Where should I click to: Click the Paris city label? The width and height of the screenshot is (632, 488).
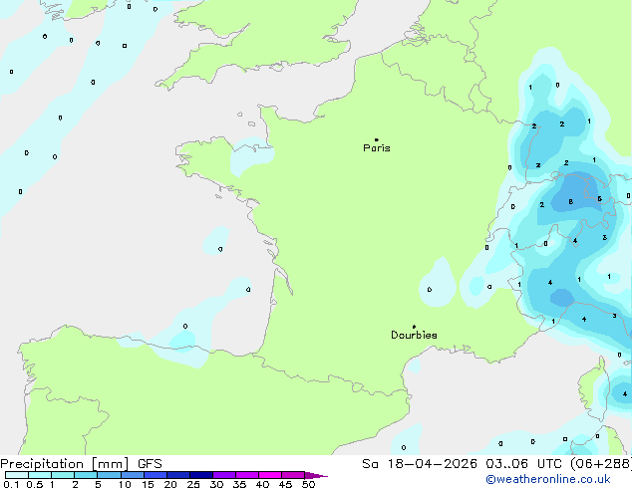377,148
